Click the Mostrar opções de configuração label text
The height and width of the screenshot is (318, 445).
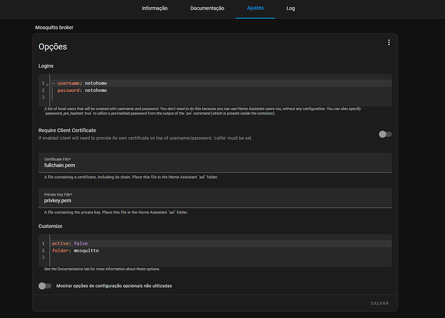(114, 286)
